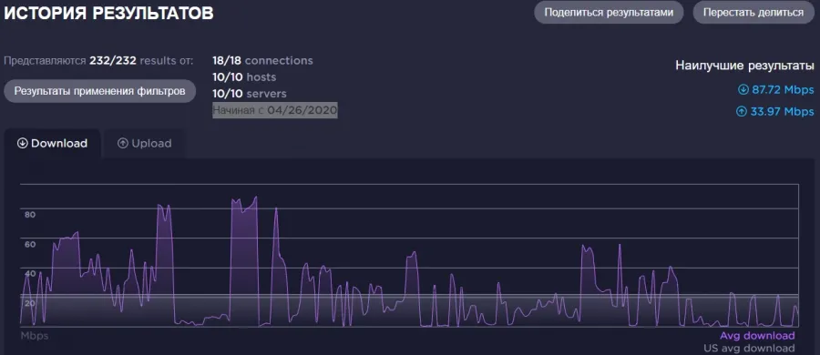Click the 232/232 results count text
The width and height of the screenshot is (820, 355).
pos(113,61)
